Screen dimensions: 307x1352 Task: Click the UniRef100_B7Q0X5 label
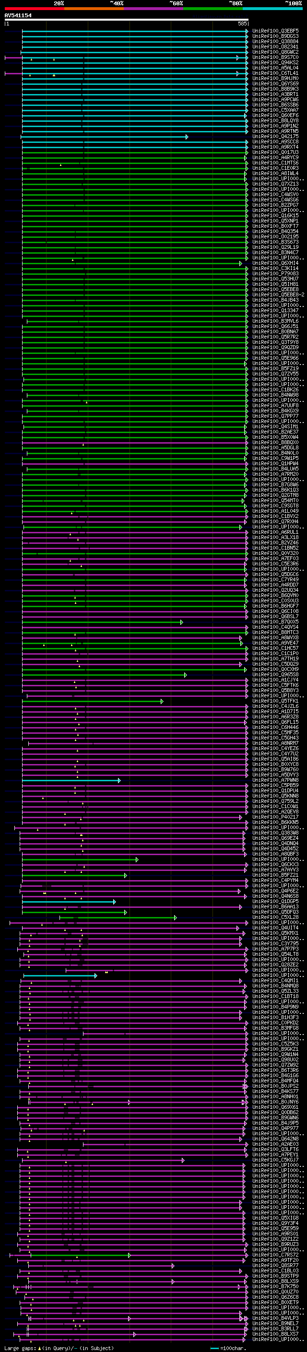click(275, 622)
